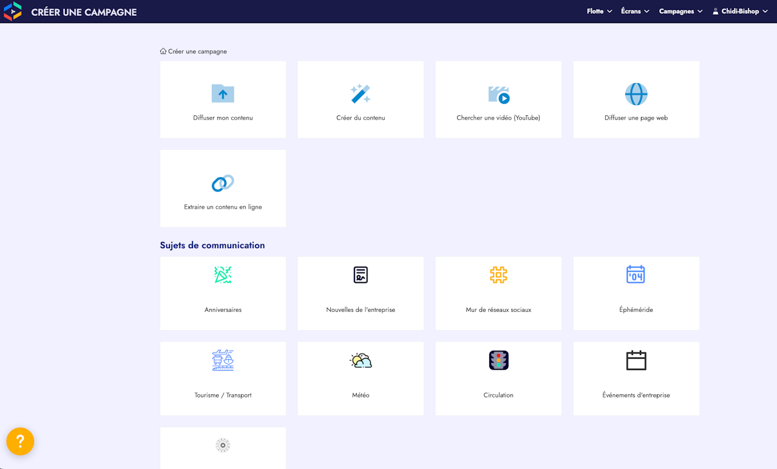Image resolution: width=777 pixels, height=469 pixels.
Task: Open the orange help question mark button
Action: click(x=20, y=441)
